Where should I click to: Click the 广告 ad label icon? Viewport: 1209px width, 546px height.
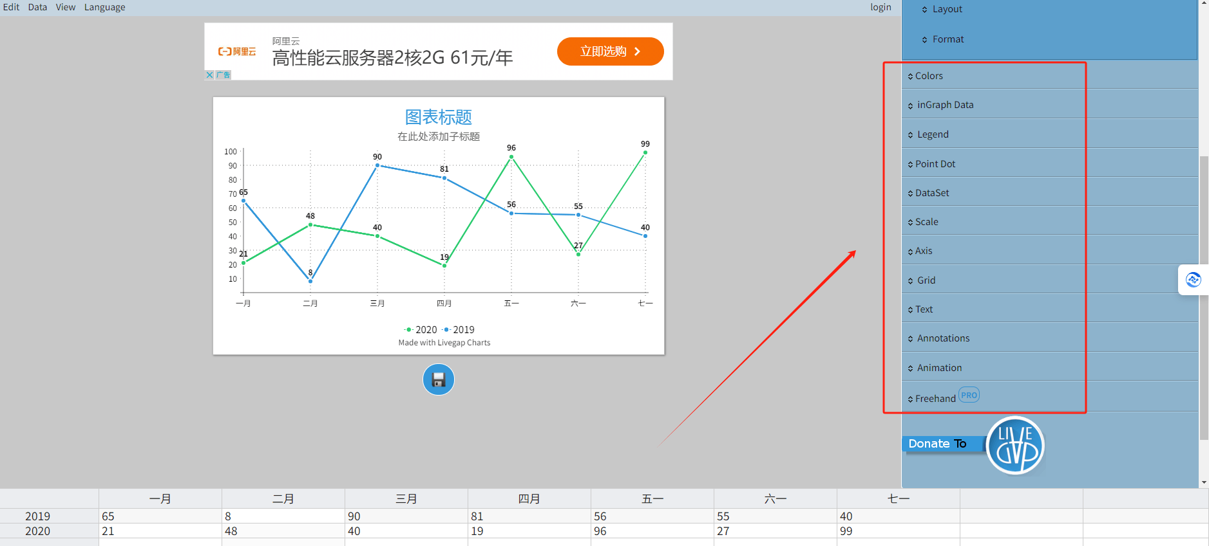[x=223, y=75]
